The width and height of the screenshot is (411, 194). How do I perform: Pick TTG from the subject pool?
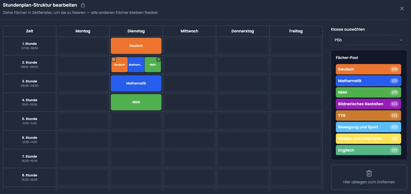pyautogui.click(x=368, y=115)
